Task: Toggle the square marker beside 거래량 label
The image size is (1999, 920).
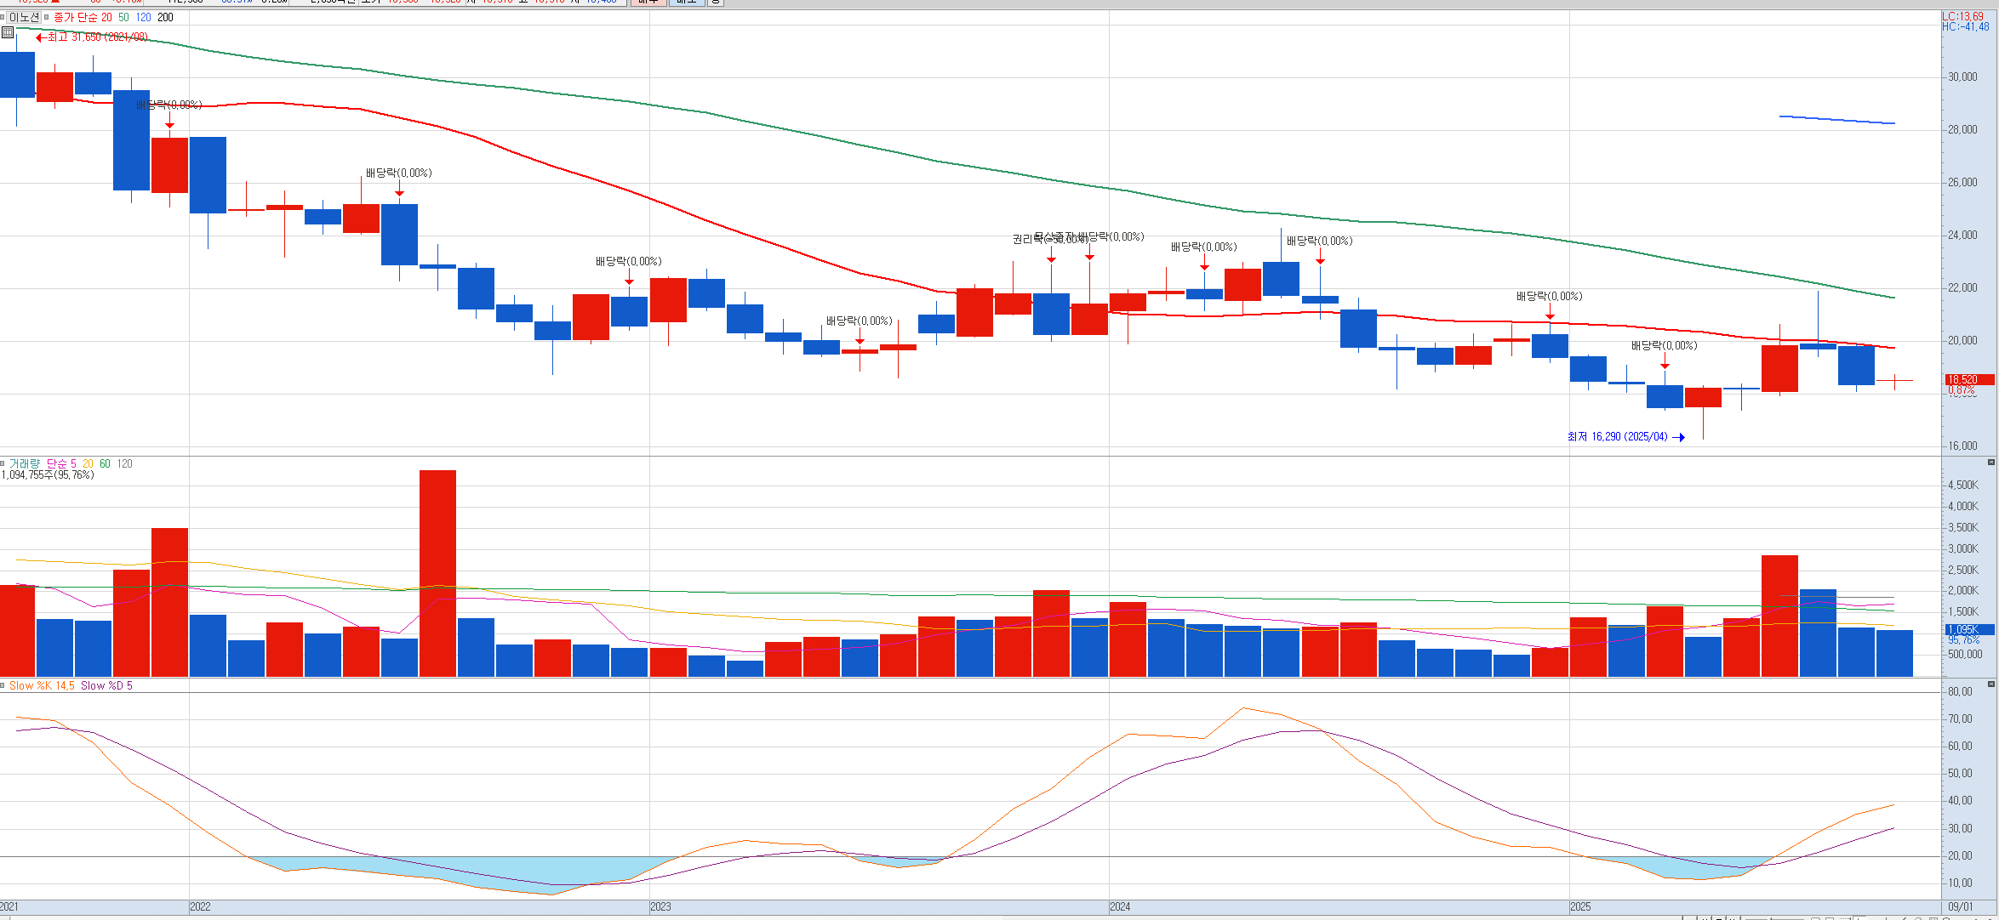Action: pyautogui.click(x=3, y=463)
